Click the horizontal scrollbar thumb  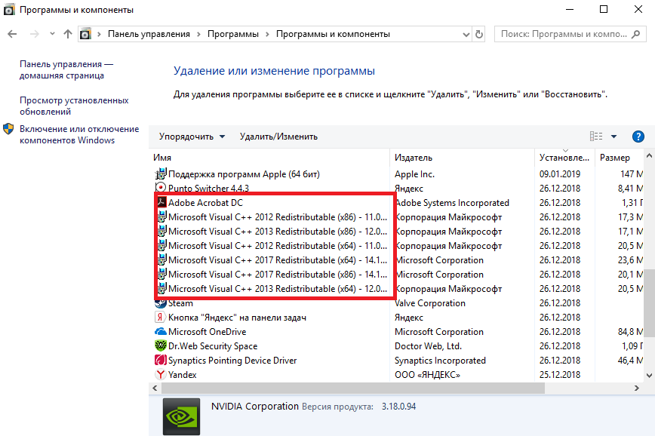(353, 388)
